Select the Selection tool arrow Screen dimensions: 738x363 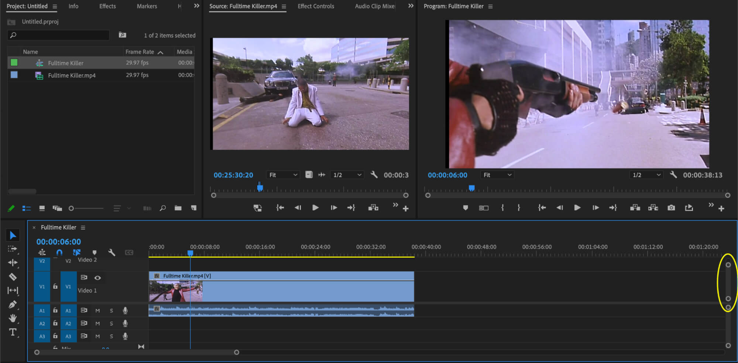[13, 235]
